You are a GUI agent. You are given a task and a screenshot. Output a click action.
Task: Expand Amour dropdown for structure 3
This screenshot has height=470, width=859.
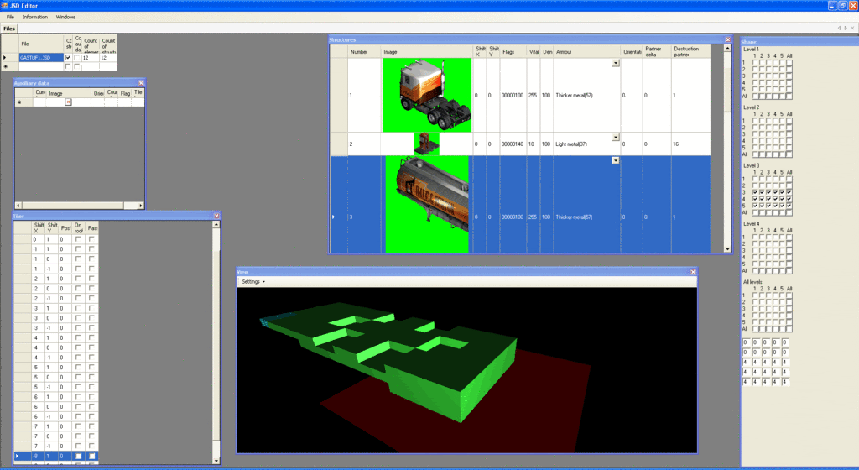click(x=616, y=160)
